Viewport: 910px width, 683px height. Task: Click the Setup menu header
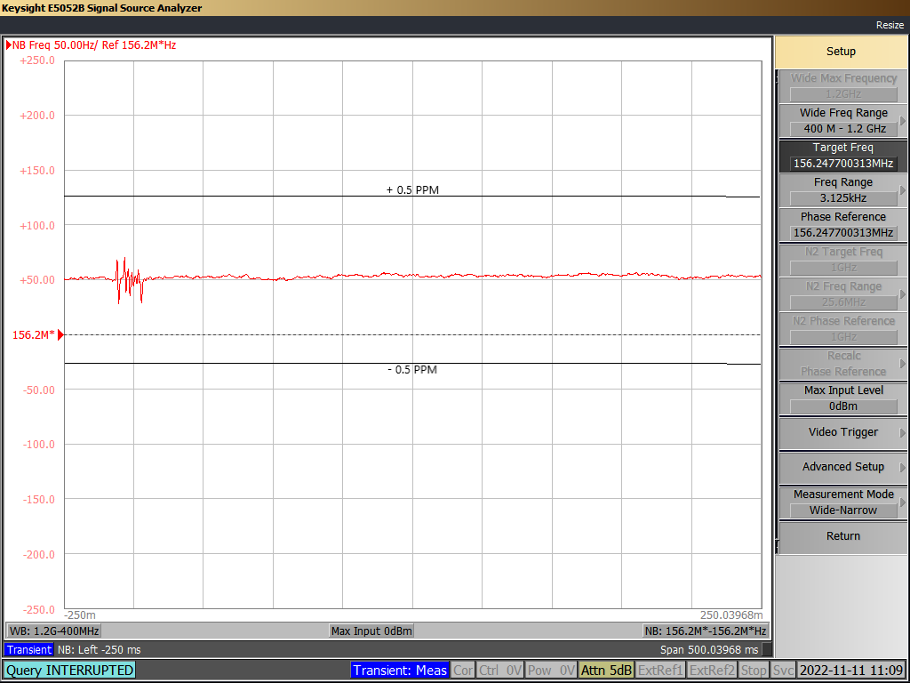[841, 51]
